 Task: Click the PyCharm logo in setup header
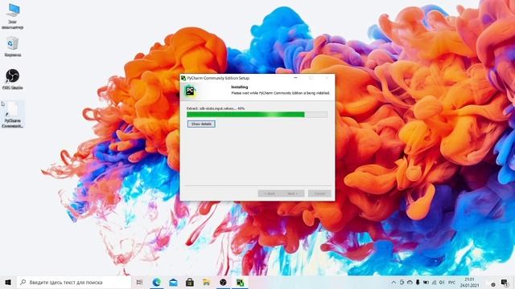click(190, 91)
